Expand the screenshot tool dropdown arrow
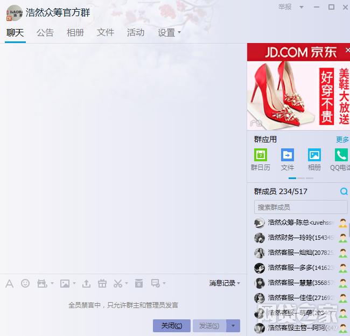 point(127,283)
